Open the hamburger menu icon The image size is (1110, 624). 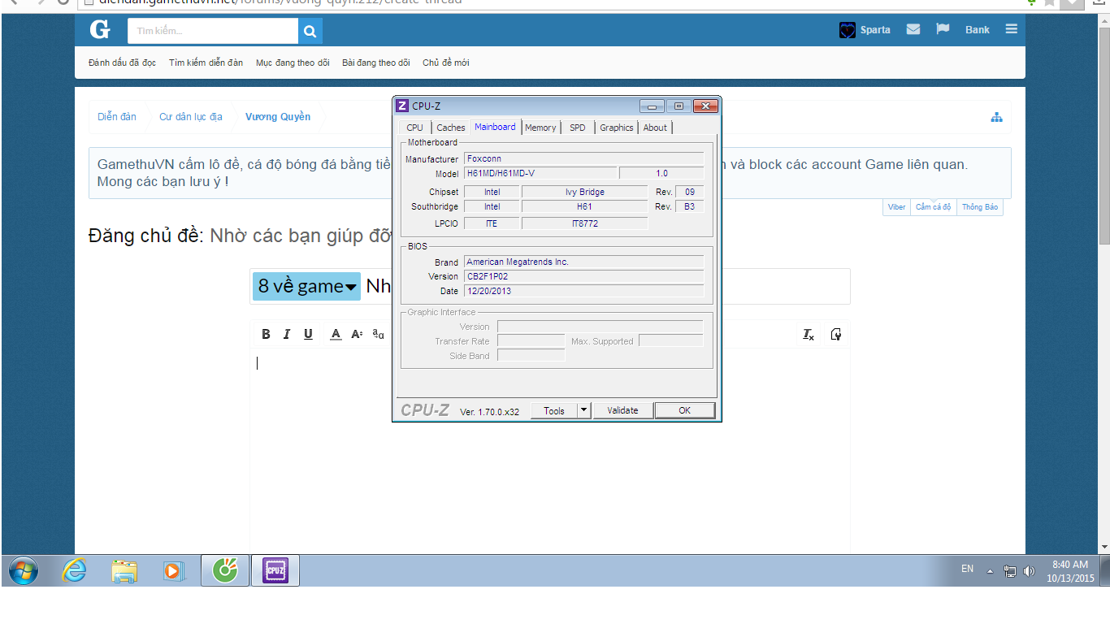point(1011,29)
